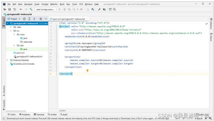Click Add Configuration button
Viewport: 214px width, 121px height.
pyautogui.click(x=45, y=9)
